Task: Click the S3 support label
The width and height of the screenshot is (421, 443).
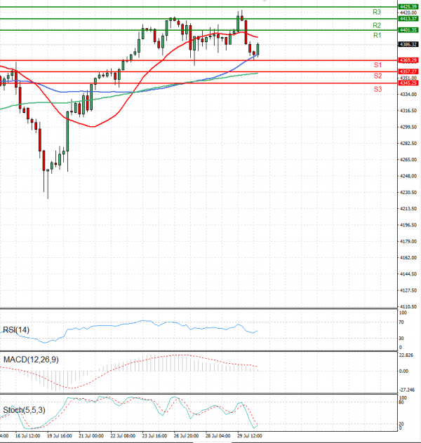Action: 377,89
